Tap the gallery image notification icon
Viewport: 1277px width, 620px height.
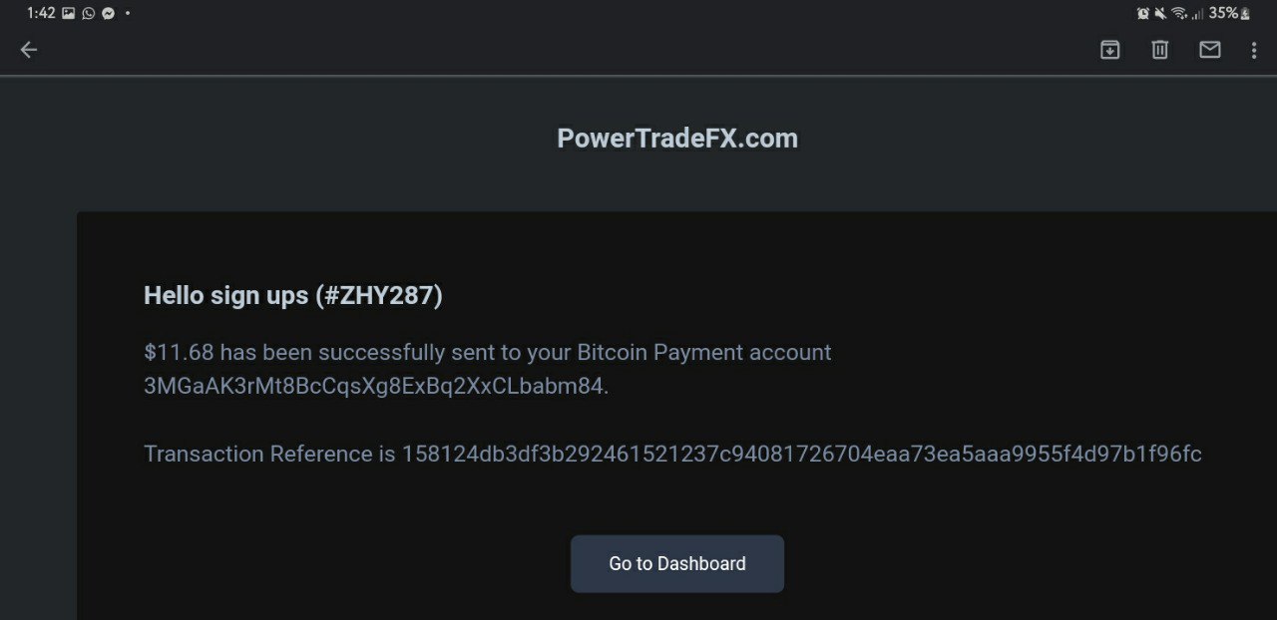(68, 14)
